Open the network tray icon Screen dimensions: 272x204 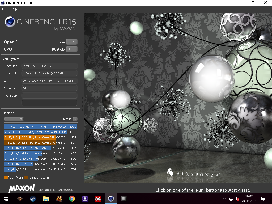coord(231,199)
